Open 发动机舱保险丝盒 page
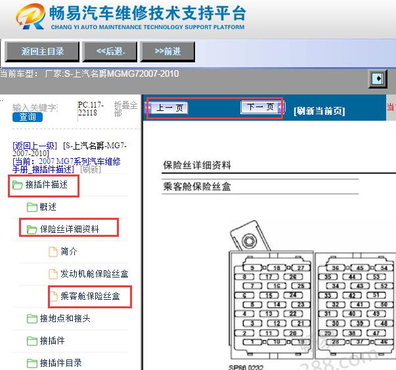This screenshot has width=396, height=370. (x=94, y=274)
